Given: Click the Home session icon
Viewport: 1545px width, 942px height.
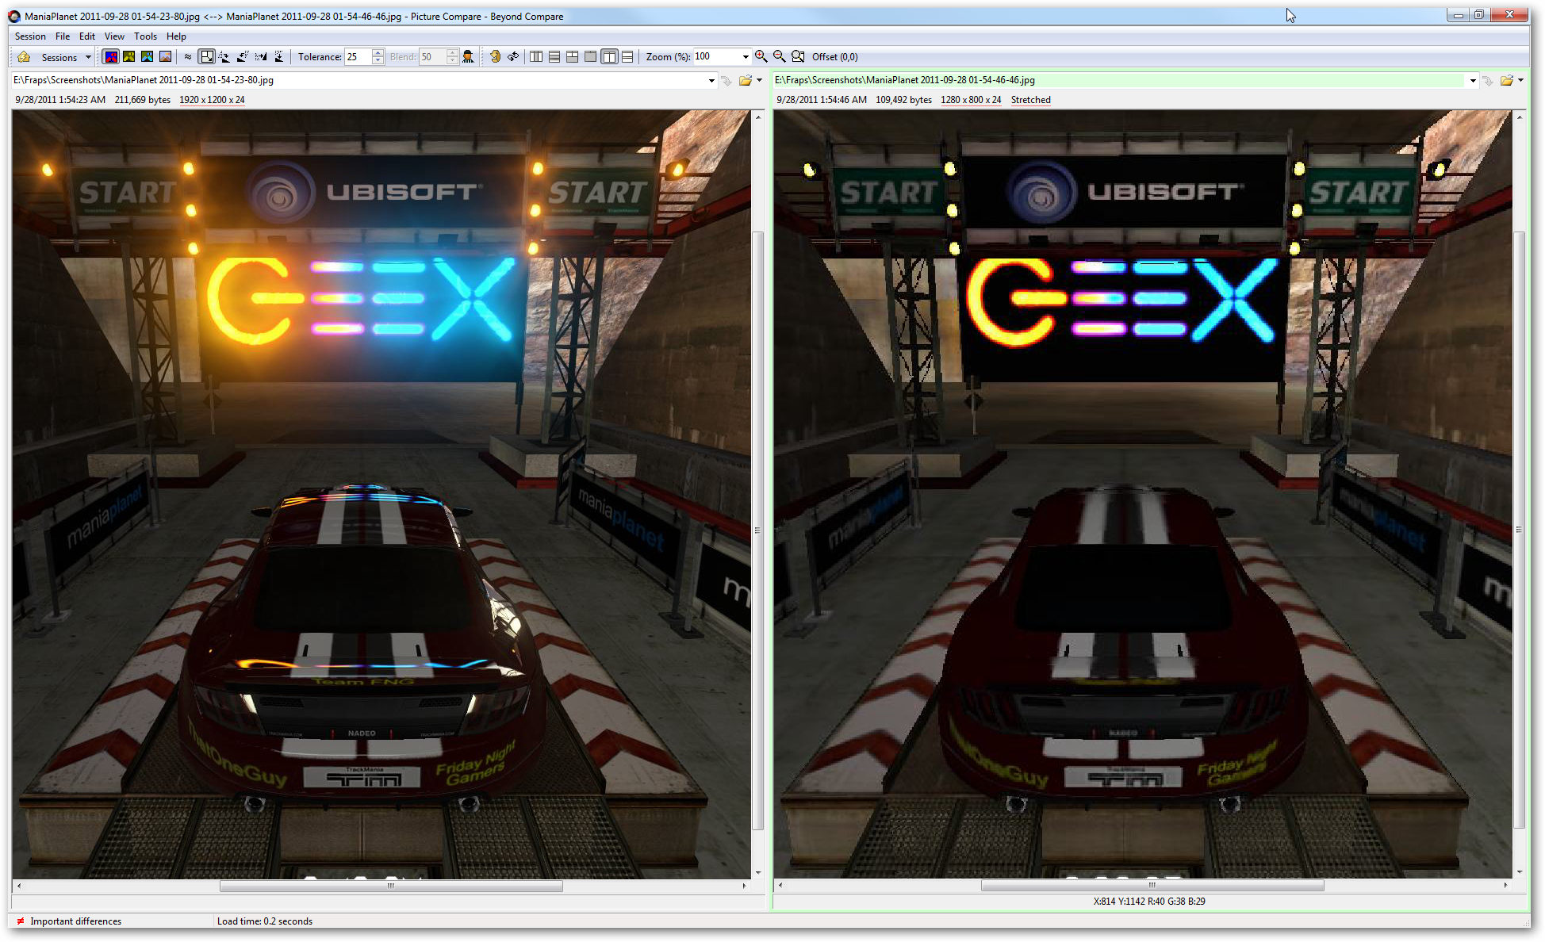Looking at the screenshot, I should (24, 57).
